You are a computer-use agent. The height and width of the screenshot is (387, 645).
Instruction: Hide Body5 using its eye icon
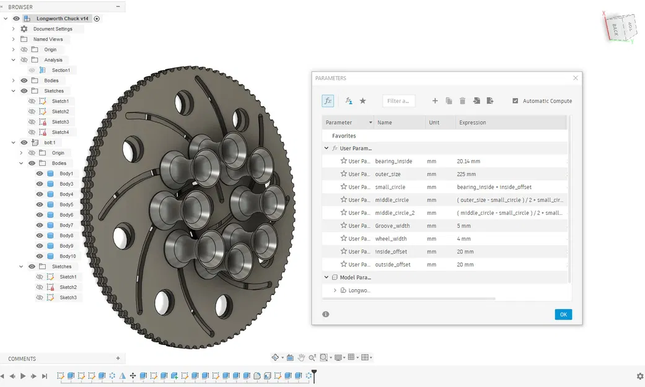point(40,204)
